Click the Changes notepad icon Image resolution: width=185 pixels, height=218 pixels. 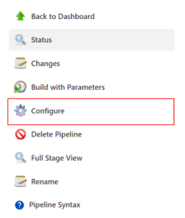pos(20,63)
